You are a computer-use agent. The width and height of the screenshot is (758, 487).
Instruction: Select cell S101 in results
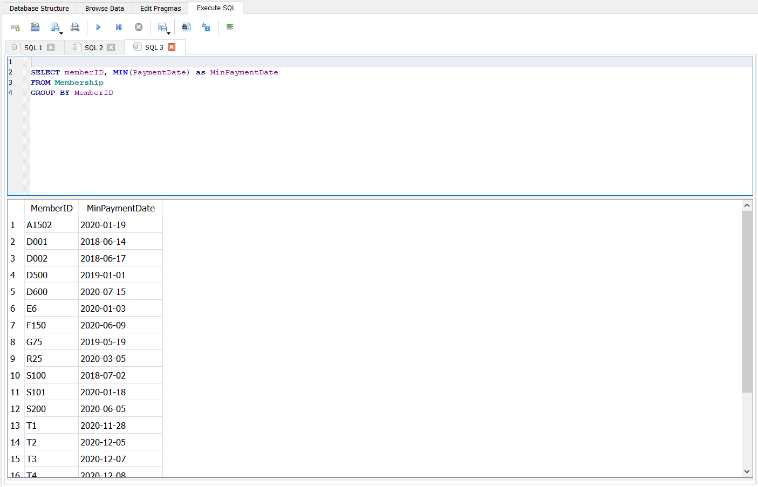[51, 392]
